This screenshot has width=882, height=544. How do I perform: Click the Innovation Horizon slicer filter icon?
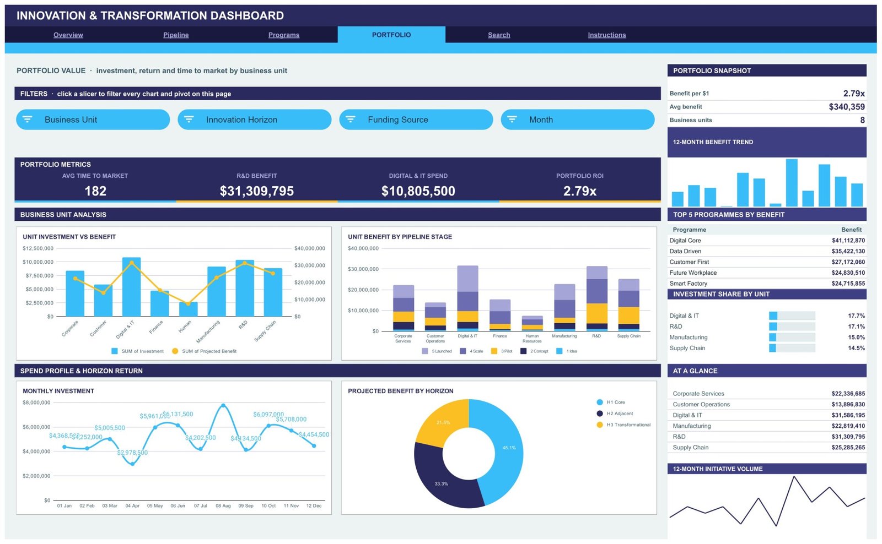(x=189, y=119)
